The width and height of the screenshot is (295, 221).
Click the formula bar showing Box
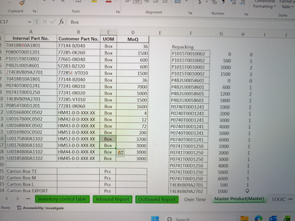[181, 22]
